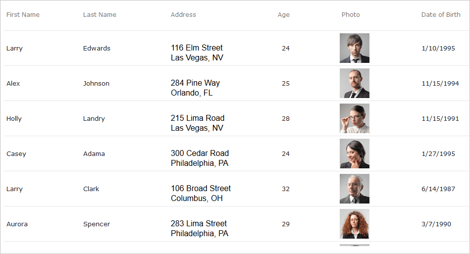Sort by Age column header
Screen dimensions: 470x254
[x=284, y=15]
